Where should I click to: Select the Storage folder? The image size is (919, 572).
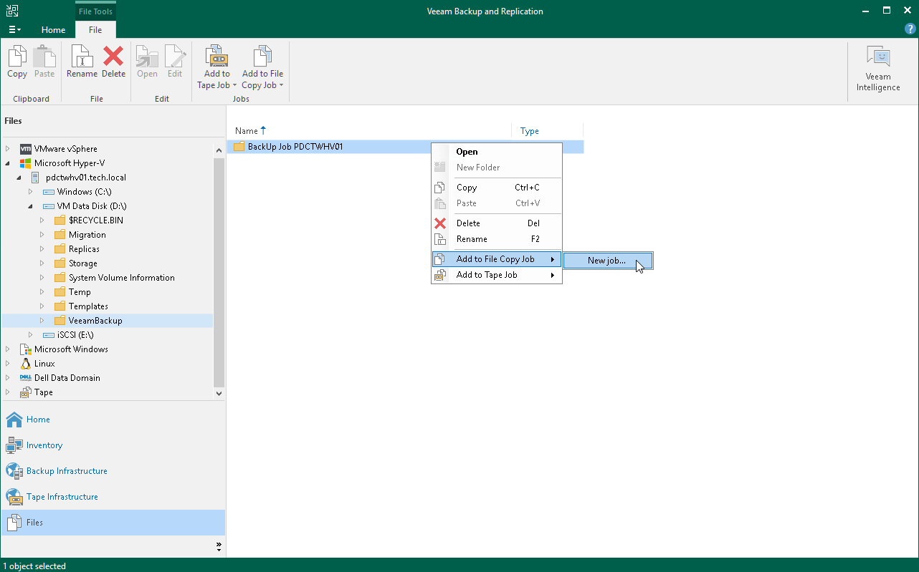83,263
